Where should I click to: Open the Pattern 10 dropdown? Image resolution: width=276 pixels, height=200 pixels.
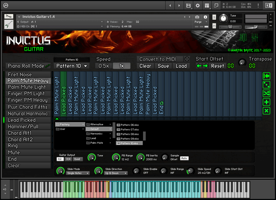click(x=72, y=66)
